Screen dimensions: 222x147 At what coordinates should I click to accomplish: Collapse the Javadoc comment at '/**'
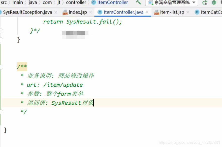coord(1,67)
